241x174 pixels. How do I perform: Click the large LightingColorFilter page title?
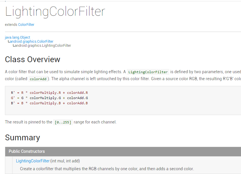pyautogui.click(x=55, y=12)
